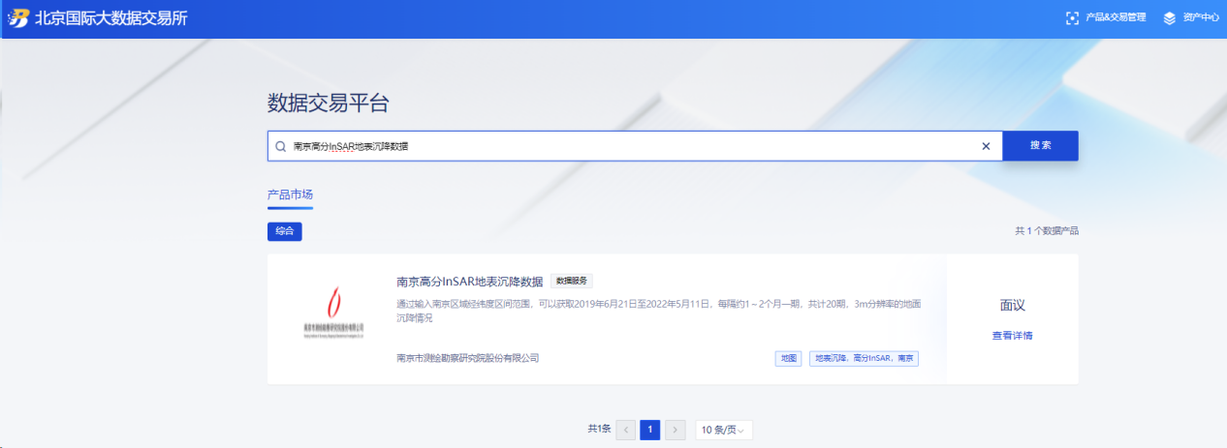The height and width of the screenshot is (448, 1227).
Task: Open 查看详情 link
Action: [x=1012, y=336]
